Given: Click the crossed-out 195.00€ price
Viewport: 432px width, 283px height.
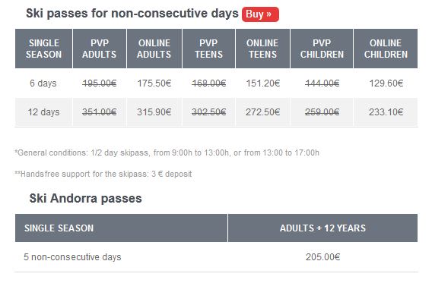Looking at the screenshot, I should [x=100, y=83].
